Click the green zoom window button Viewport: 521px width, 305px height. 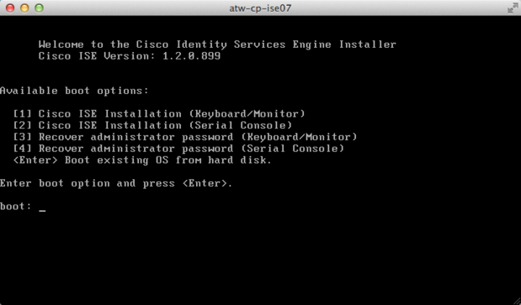tap(39, 8)
